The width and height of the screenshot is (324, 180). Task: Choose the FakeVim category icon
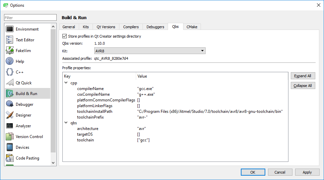pyautogui.click(x=10, y=51)
